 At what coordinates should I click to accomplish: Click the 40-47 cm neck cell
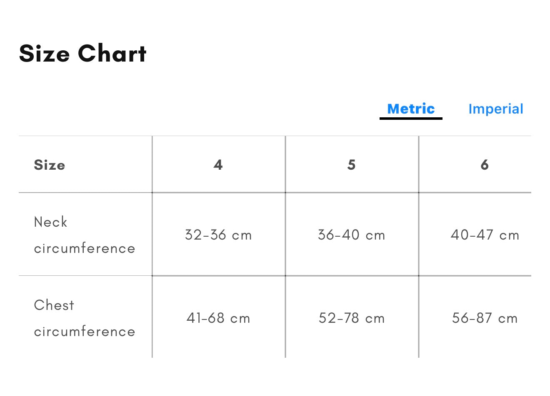pyautogui.click(x=485, y=235)
